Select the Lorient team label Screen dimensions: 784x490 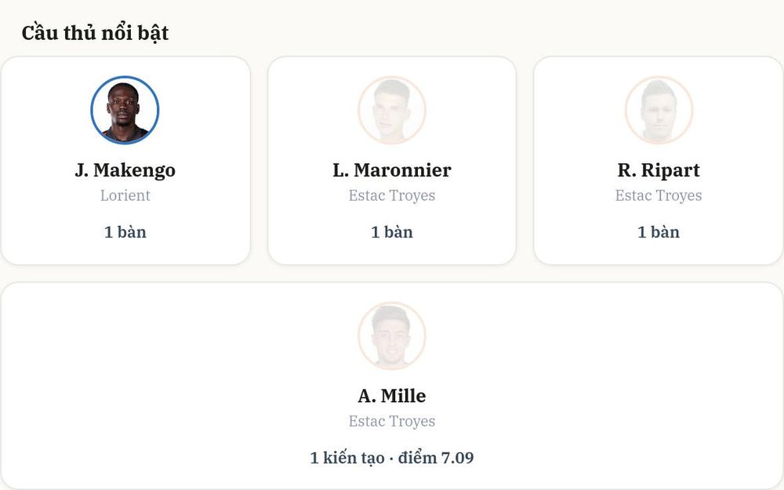(x=125, y=195)
